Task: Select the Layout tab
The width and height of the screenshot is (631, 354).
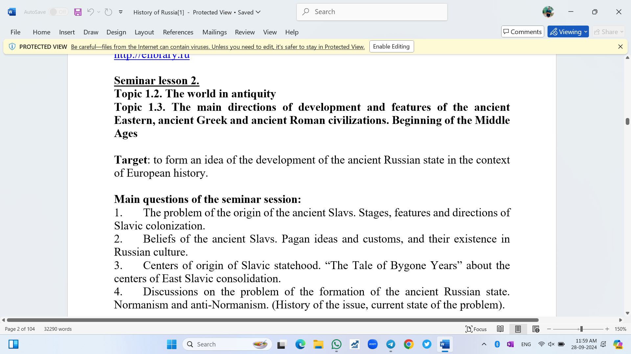Action: pos(144,32)
